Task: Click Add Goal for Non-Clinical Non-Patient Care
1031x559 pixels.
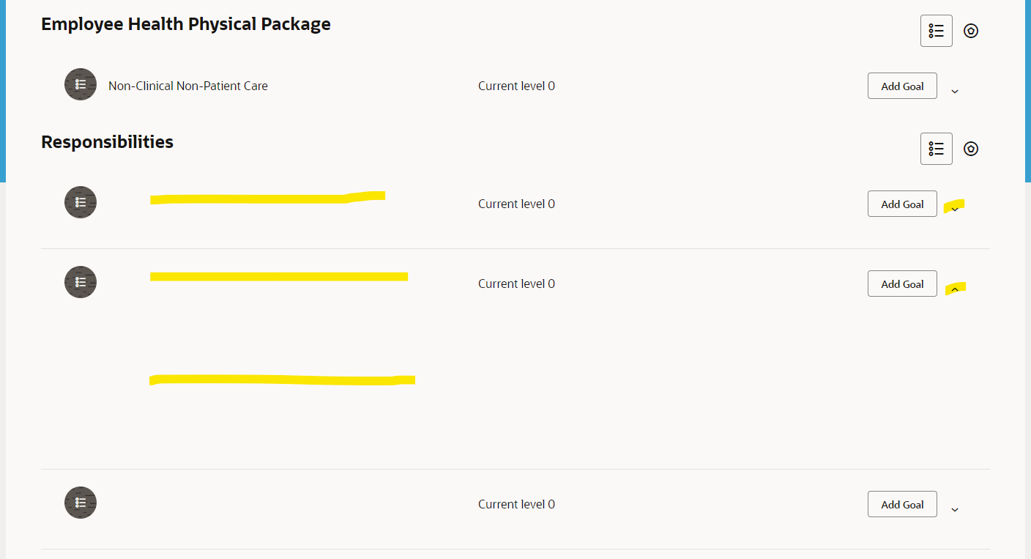Action: tap(902, 86)
